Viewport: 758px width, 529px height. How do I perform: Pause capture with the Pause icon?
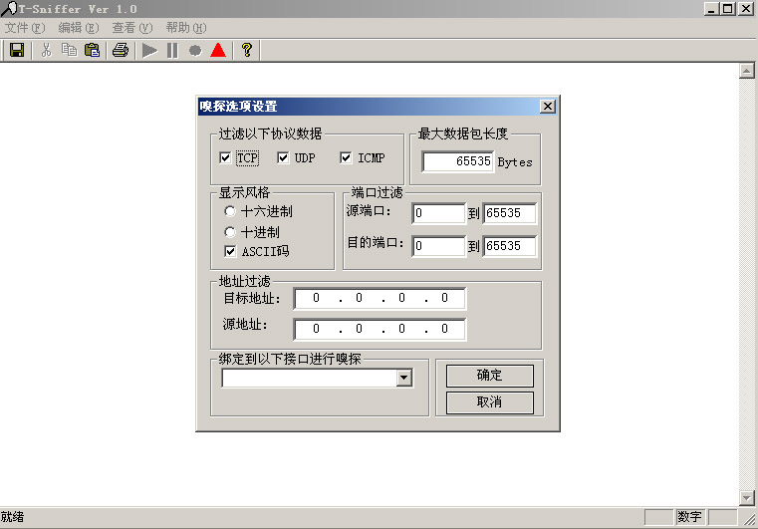coord(172,50)
